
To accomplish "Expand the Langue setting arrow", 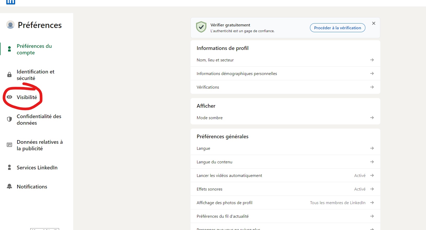I will (x=372, y=148).
